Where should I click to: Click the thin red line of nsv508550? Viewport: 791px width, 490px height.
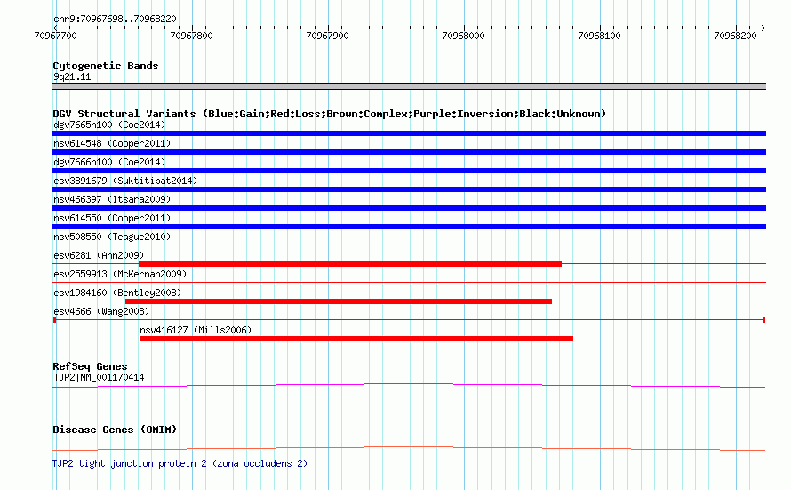[409, 245]
